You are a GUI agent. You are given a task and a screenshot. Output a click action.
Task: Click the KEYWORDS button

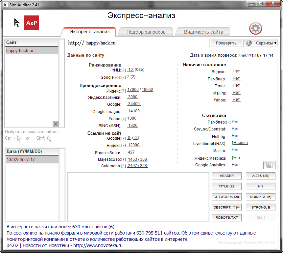(x=227, y=197)
